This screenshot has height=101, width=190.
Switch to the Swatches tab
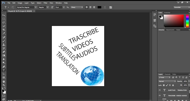pyautogui.click(x=167, y=13)
